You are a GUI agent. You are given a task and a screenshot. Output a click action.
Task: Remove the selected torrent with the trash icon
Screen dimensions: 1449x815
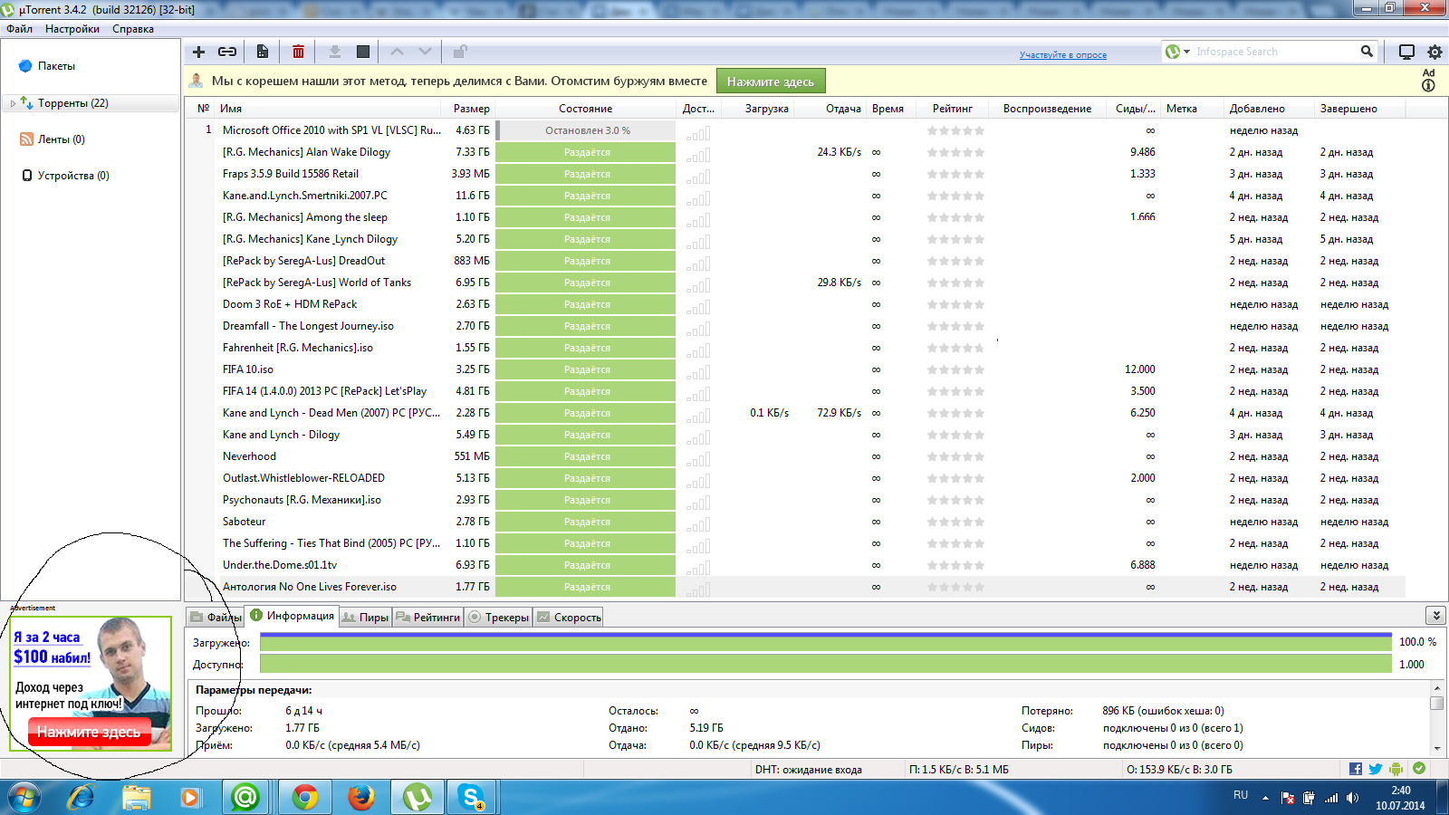click(298, 52)
